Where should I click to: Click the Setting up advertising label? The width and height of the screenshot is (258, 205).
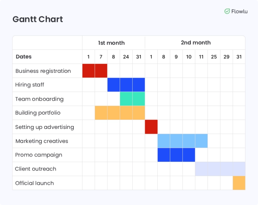click(45, 127)
